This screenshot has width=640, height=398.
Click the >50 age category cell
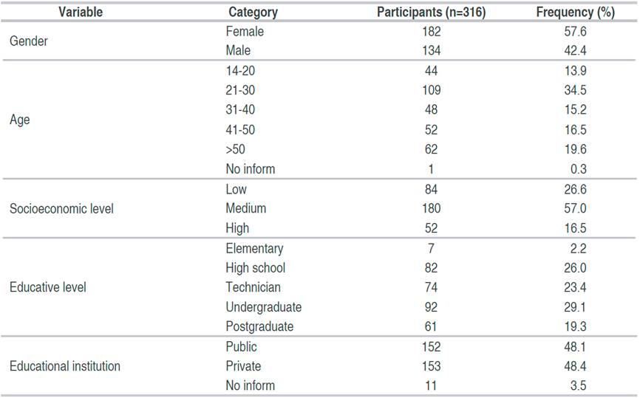[x=235, y=149]
